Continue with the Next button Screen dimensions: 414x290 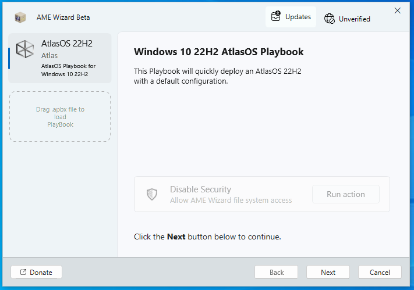(x=328, y=272)
